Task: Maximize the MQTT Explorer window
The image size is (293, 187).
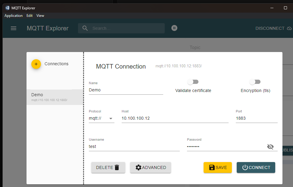Action: click(x=285, y=8)
